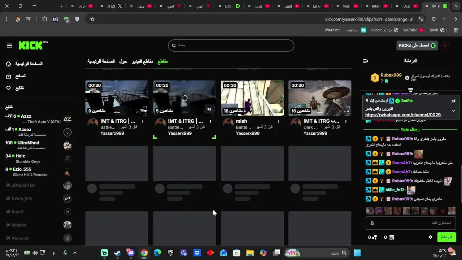Image resolution: width=462 pixels, height=260 pixels.
Task: Play the Dark clip with 16 viewers
Action: pyautogui.click(x=320, y=98)
